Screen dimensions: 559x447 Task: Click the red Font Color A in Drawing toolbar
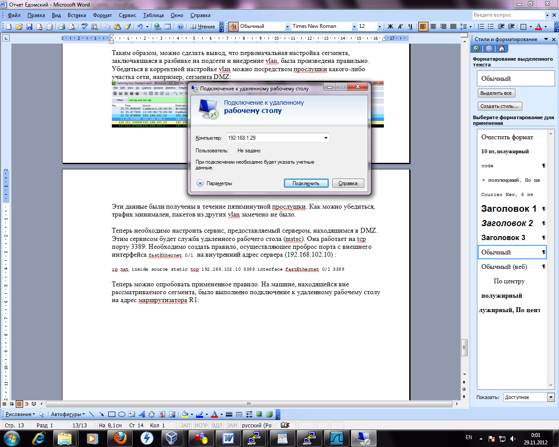click(214, 414)
